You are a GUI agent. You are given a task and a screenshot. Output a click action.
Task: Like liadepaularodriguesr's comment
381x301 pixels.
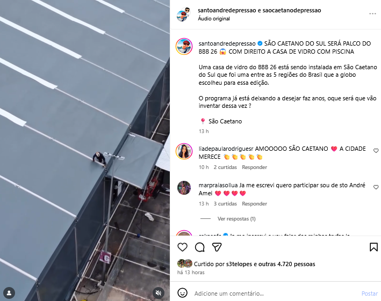(x=376, y=151)
